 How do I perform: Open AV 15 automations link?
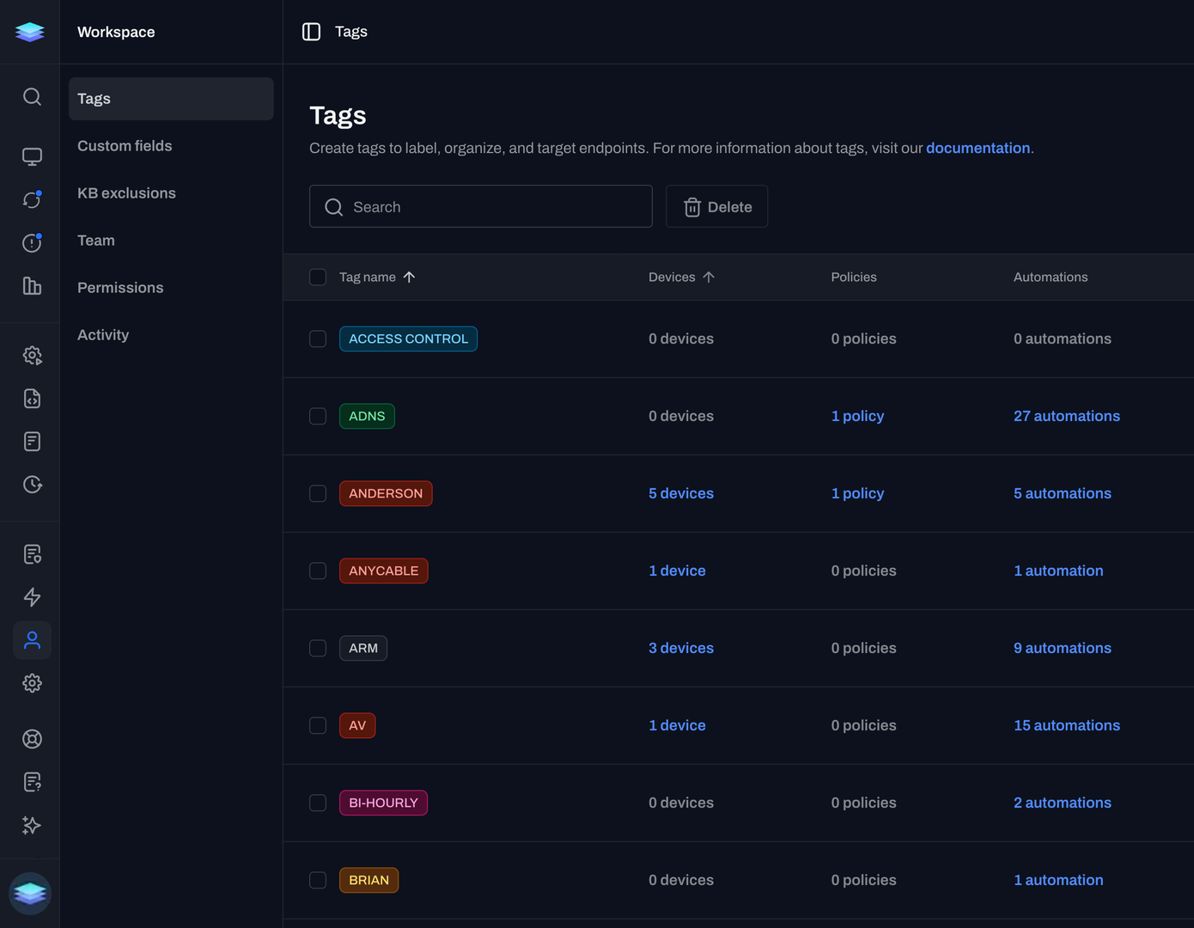1067,725
